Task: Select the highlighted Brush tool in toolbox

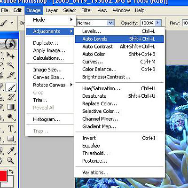Action: click(x=11, y=87)
